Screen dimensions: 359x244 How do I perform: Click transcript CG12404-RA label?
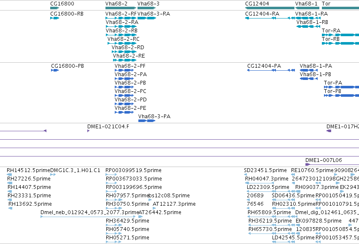click(262, 14)
